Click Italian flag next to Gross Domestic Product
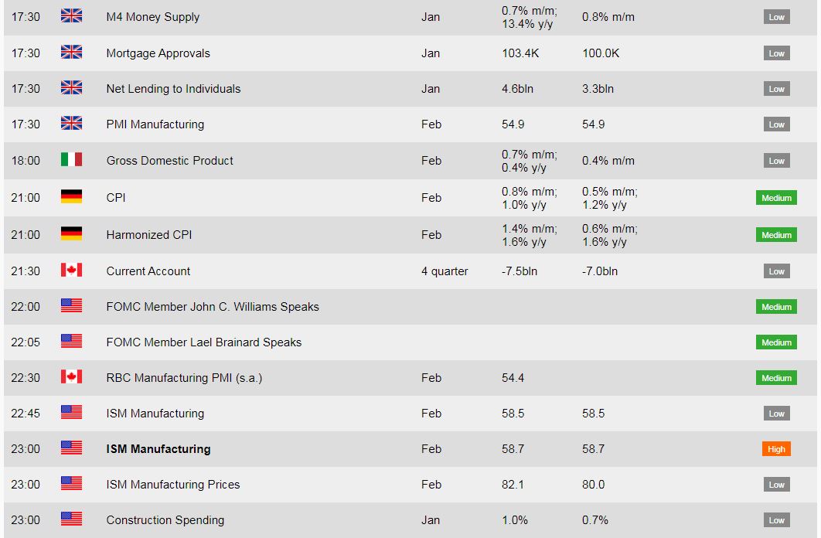This screenshot has height=538, width=821. (x=71, y=160)
